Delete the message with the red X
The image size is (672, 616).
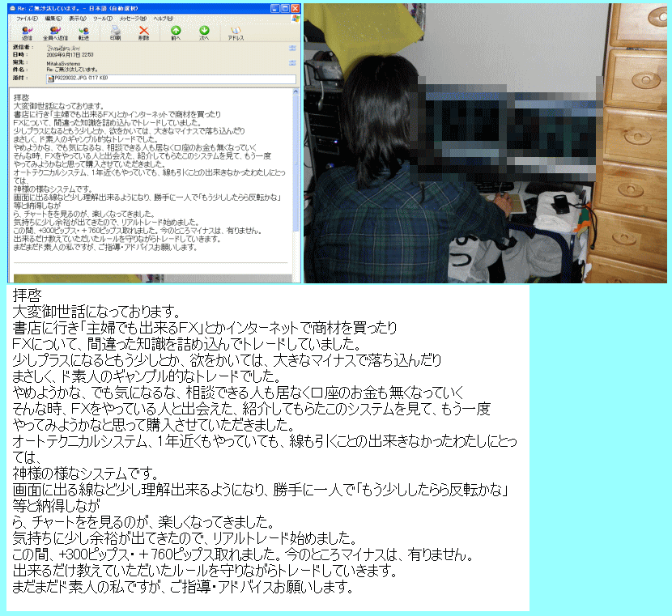(x=143, y=32)
